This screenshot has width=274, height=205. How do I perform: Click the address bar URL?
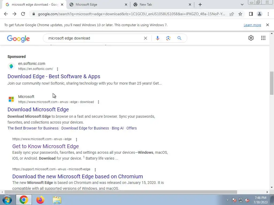(x=131, y=14)
